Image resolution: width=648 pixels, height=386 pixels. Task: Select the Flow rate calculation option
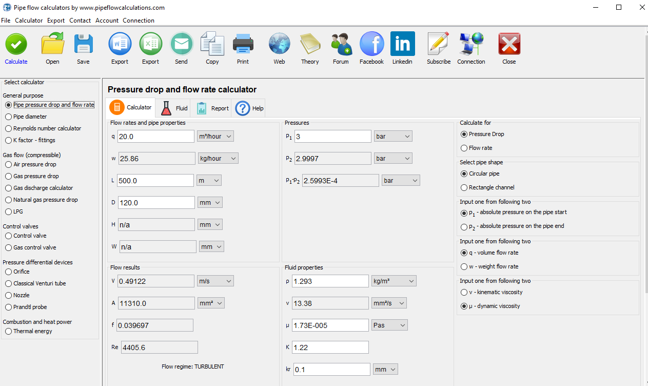(x=464, y=148)
